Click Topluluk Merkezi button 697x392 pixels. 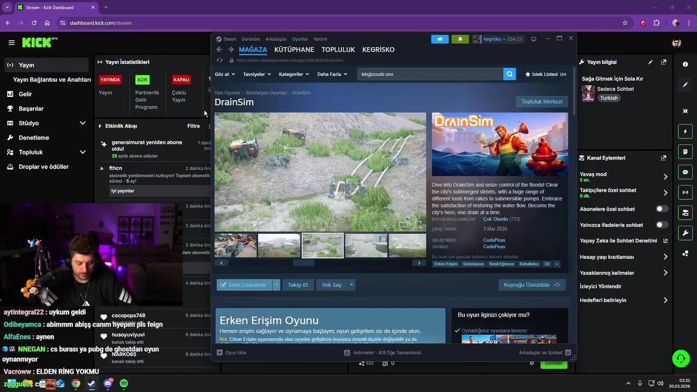click(x=542, y=101)
